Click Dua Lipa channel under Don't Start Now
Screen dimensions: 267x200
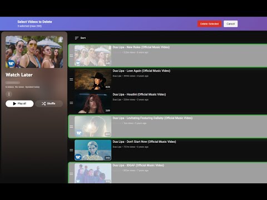point(117,147)
